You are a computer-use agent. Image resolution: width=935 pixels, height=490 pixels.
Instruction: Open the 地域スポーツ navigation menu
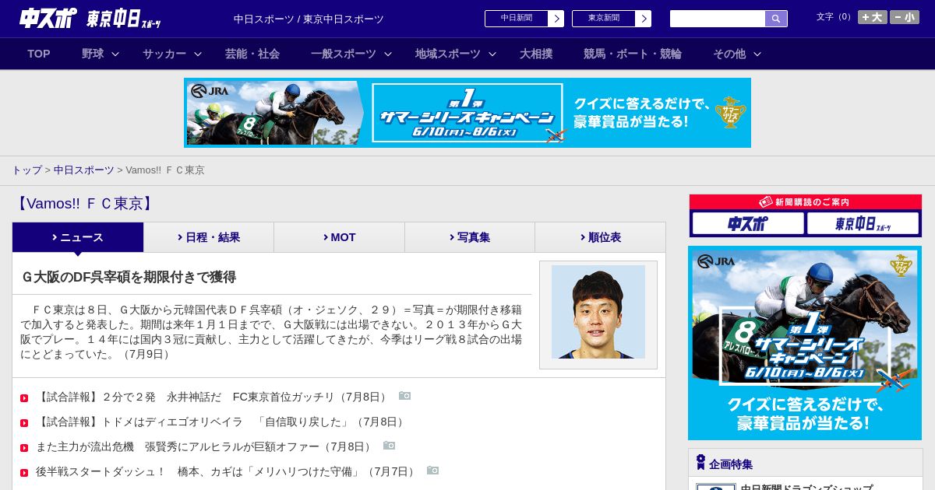[448, 54]
